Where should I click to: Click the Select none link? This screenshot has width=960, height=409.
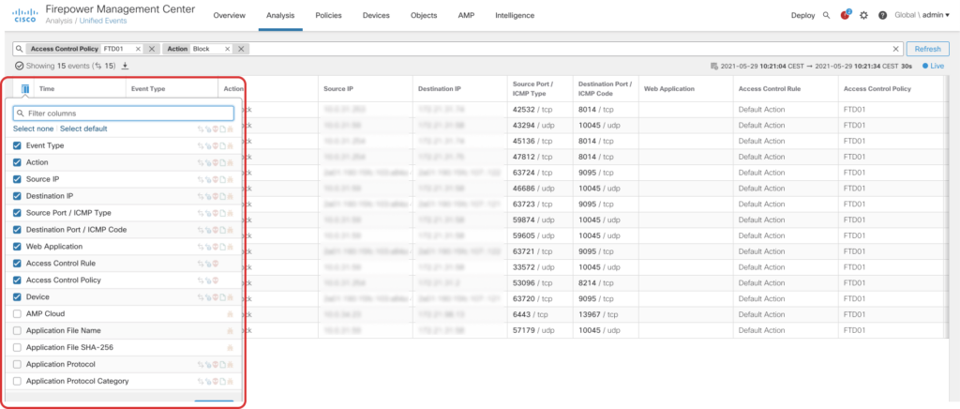33,129
